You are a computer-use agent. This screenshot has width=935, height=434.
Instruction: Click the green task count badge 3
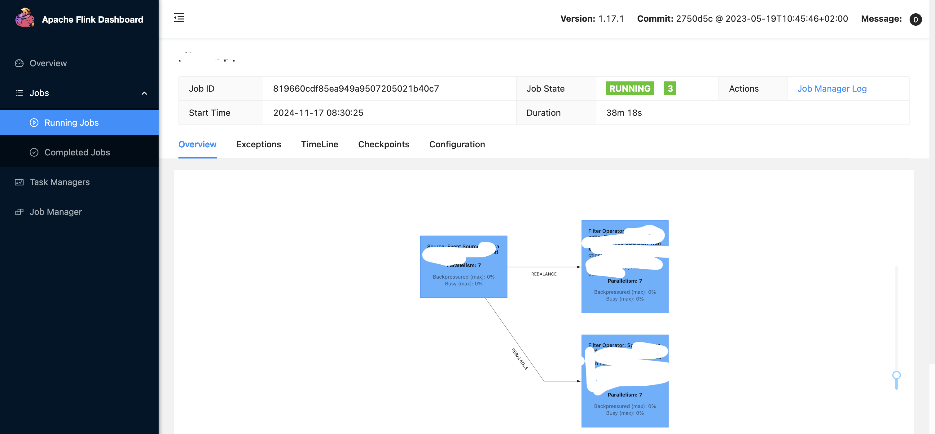pyautogui.click(x=670, y=89)
